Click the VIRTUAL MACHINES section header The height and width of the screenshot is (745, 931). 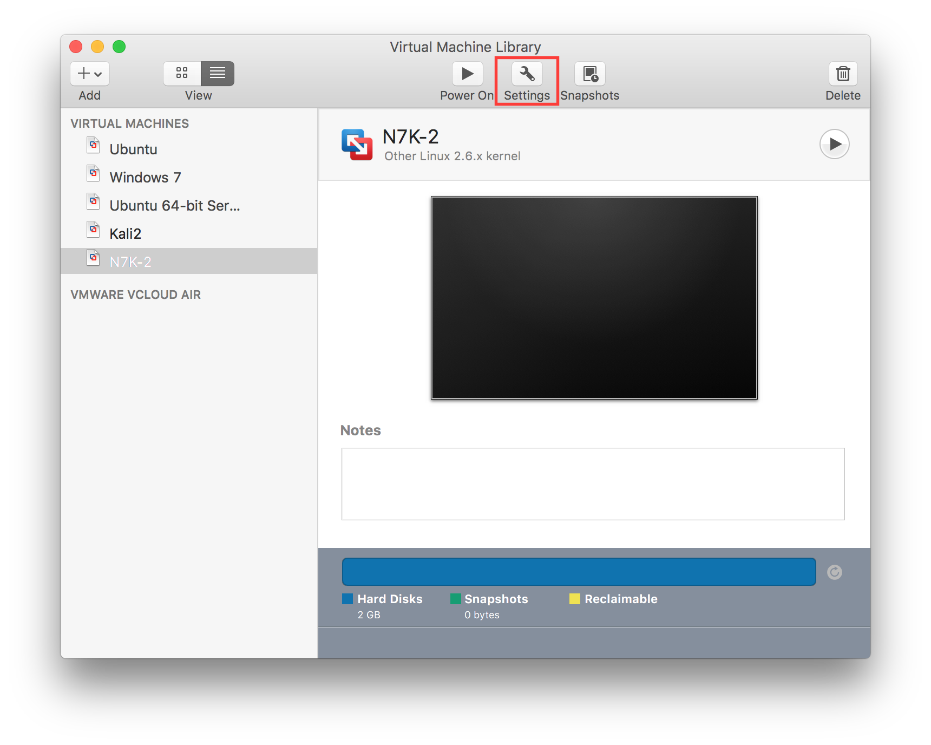coord(130,123)
